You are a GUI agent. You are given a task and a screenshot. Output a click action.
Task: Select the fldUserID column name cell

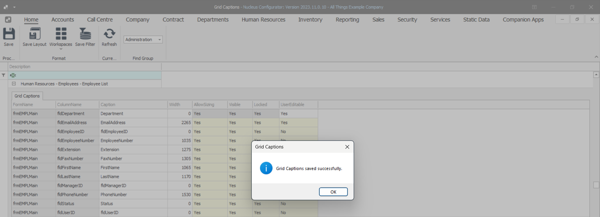click(77, 213)
